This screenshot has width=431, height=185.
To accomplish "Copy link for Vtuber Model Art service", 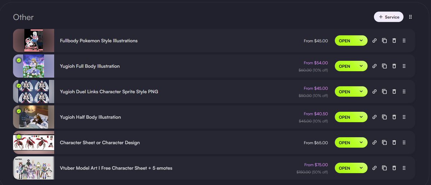I will point(374,168).
